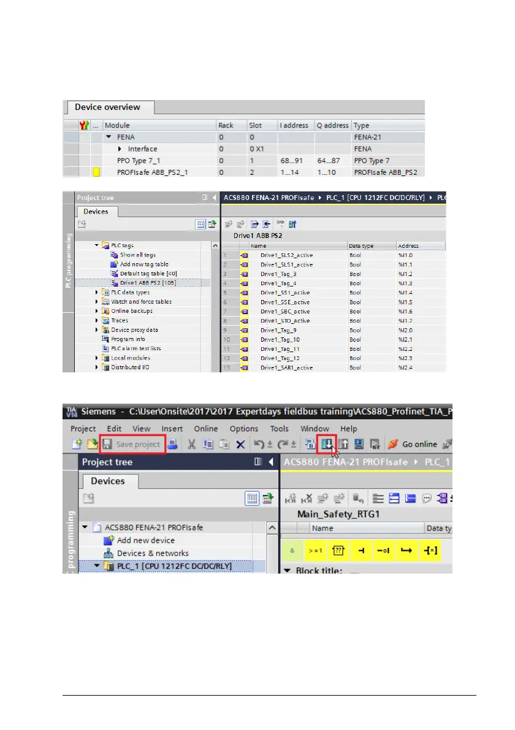
Task: Click the Undo arrow icon
Action: [x=259, y=444]
